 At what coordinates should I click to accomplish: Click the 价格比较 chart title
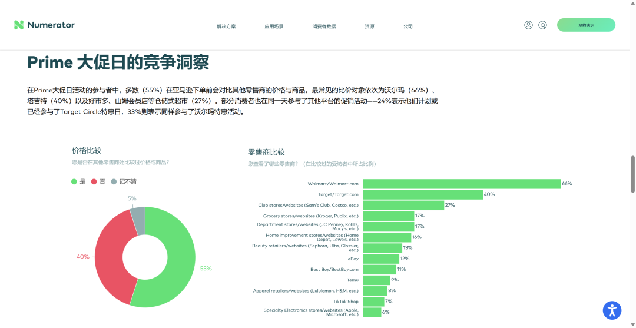pos(87,151)
